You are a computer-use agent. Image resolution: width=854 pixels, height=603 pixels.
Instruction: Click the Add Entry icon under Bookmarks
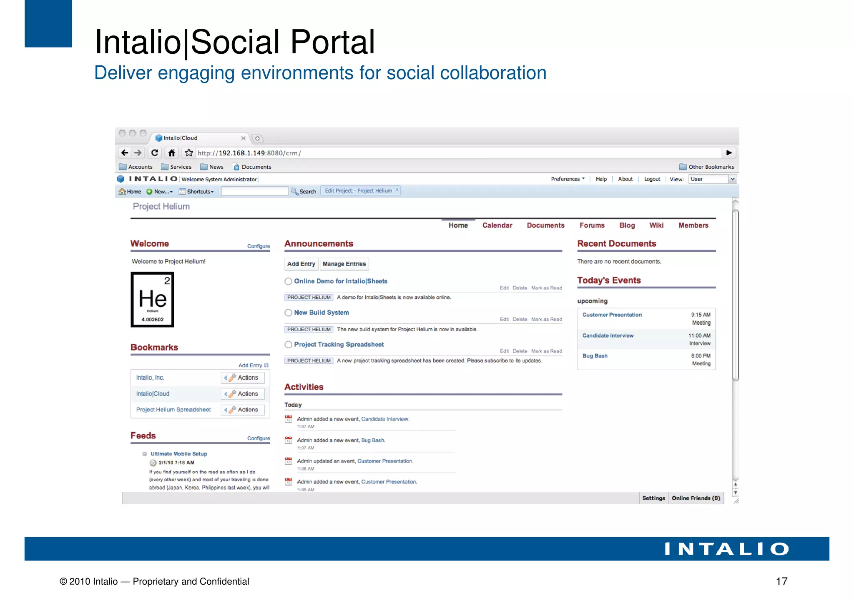tap(266, 365)
